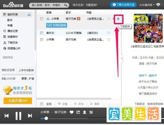This screenshot has width=164, height=125.
Task: Click the 每天才3毛 VIP ad banner
Action: click(17, 90)
